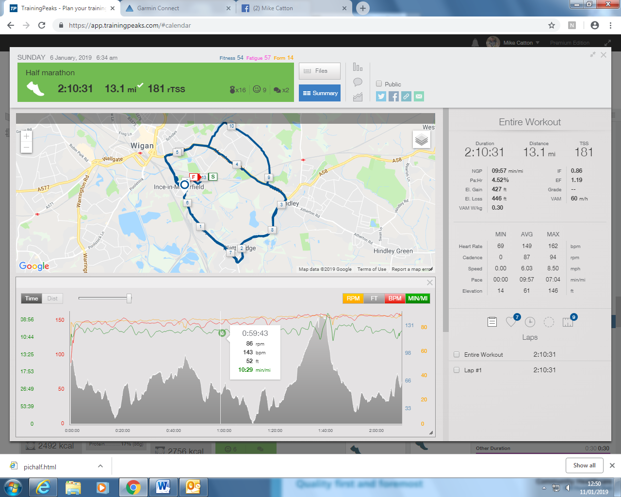Viewport: 621px width, 497px height.
Task: Open the comments speech bubble icon
Action: [358, 82]
